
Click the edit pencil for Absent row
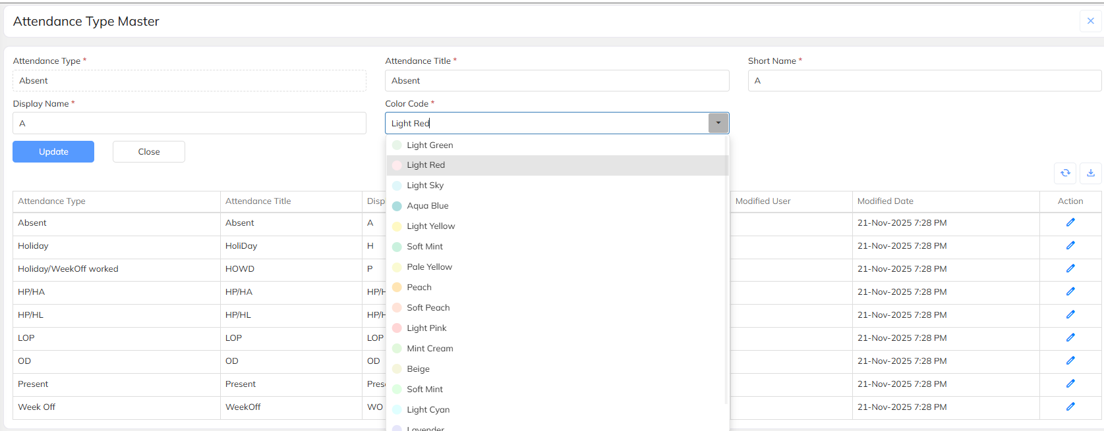tap(1070, 222)
